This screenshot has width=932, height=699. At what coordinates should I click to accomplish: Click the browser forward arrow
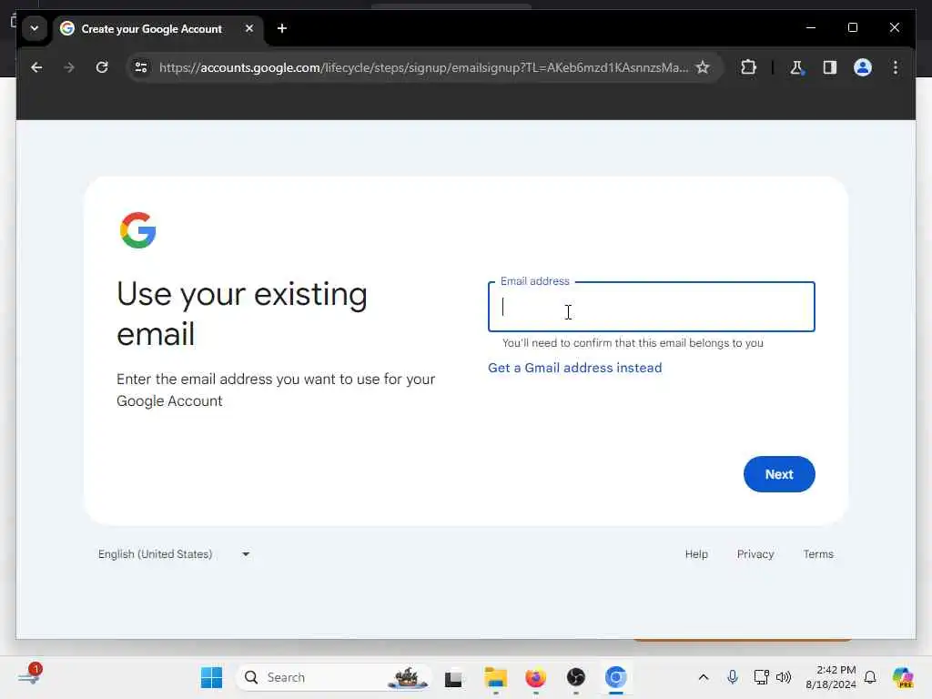pyautogui.click(x=69, y=67)
